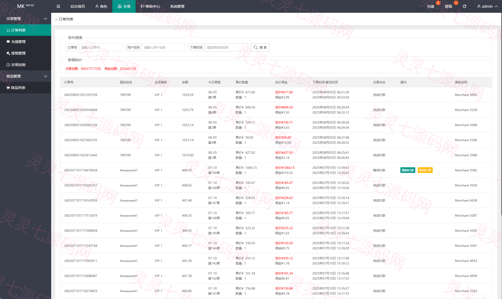Open the 系统管理 menu
The width and height of the screenshot is (502, 299).
click(x=177, y=6)
